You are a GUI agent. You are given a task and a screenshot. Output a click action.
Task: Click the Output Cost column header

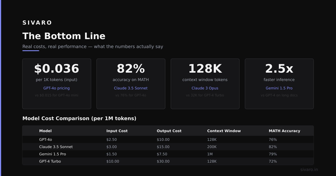pos(169,131)
